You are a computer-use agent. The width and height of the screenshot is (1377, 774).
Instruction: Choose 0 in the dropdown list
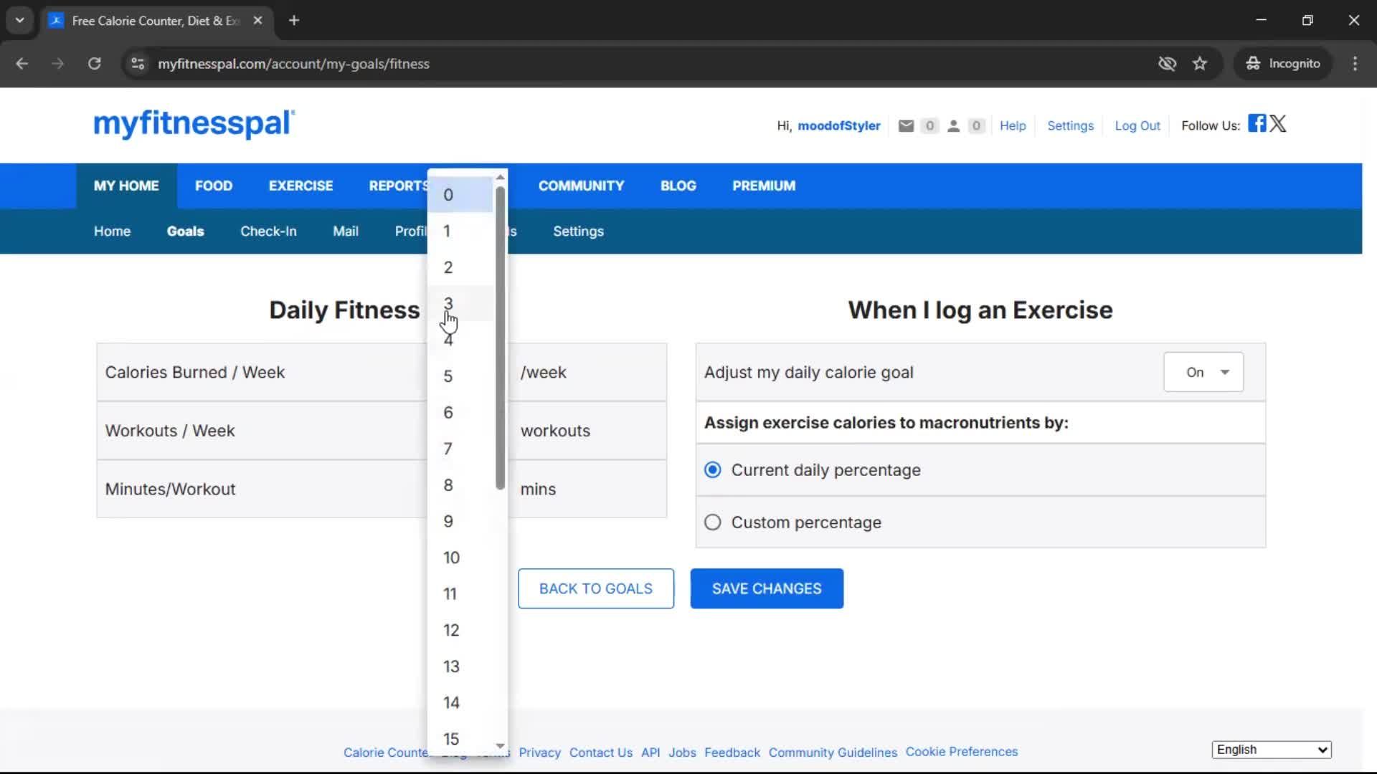460,195
